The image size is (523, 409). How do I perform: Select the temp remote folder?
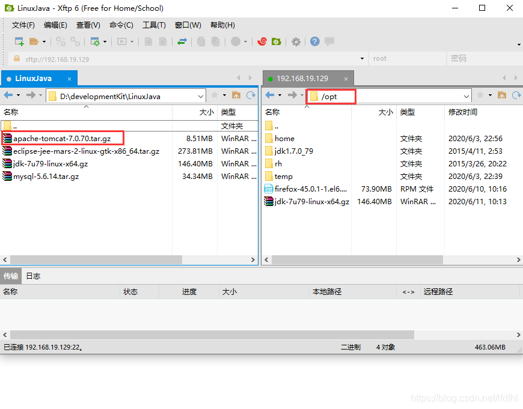284,177
